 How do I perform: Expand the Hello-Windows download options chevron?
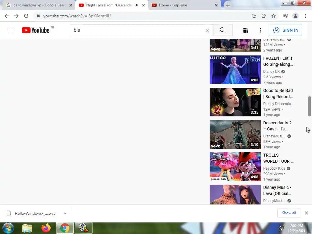click(65, 213)
